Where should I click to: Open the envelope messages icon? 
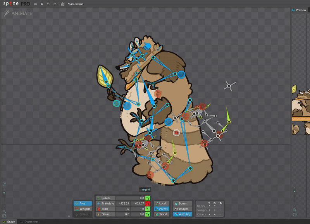(x=62, y=4)
